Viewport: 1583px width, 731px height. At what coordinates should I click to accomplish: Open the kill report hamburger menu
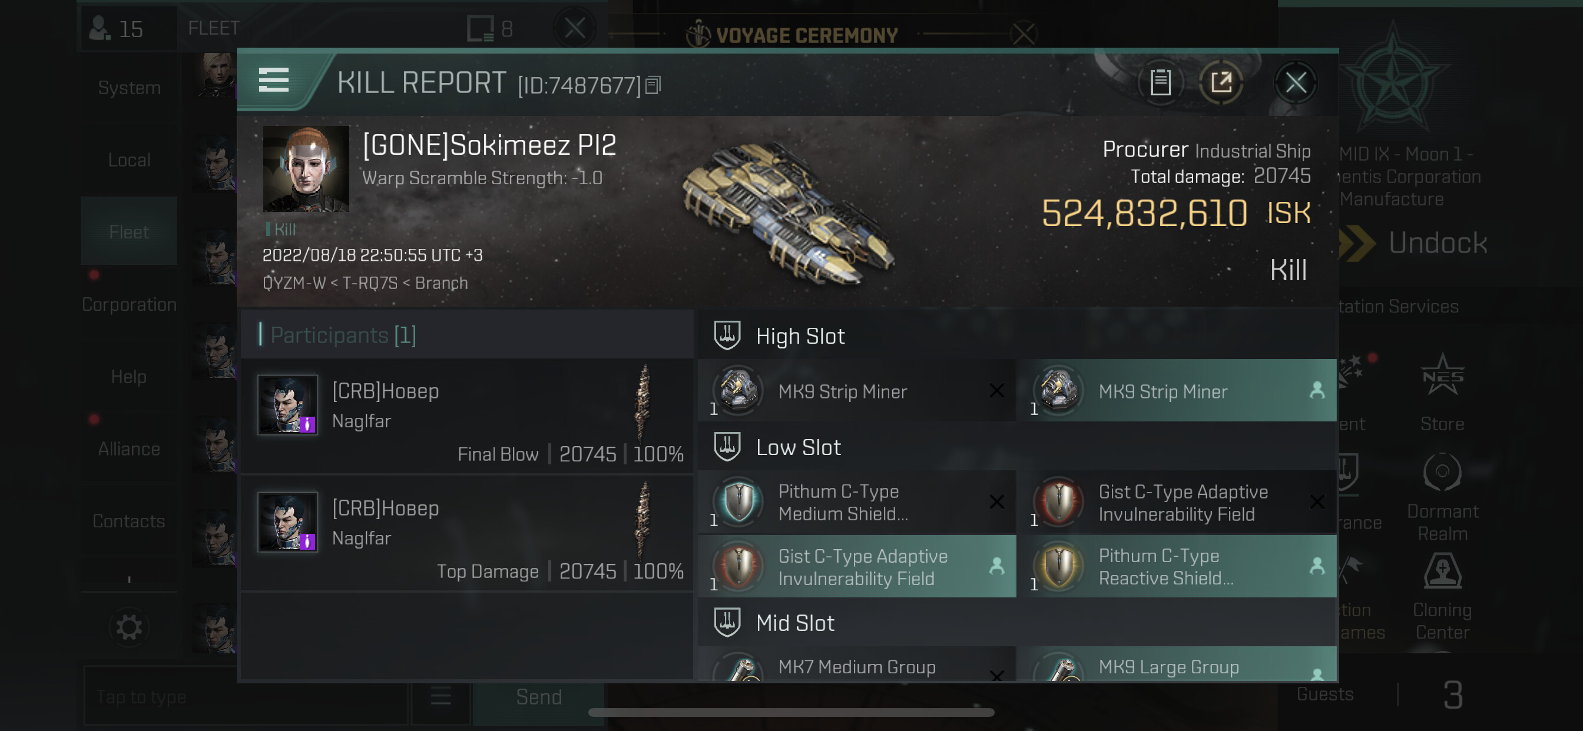pos(273,81)
